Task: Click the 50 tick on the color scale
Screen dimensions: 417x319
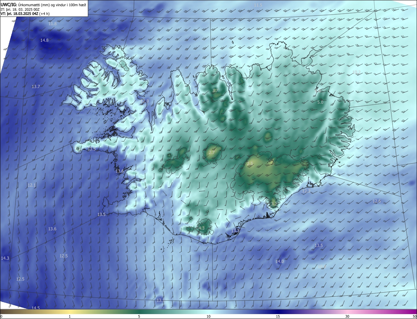Action: pos(414,316)
